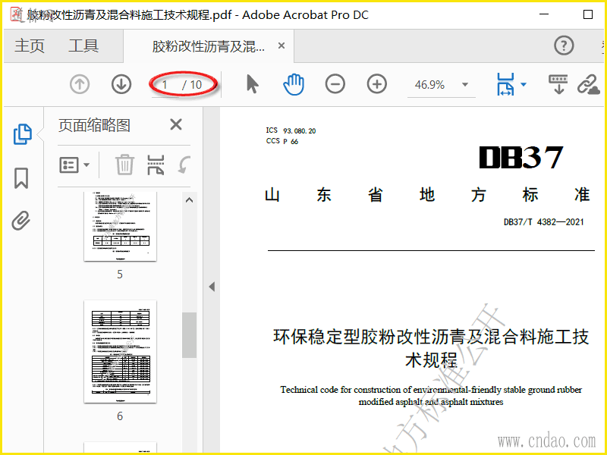Close the 页面缩略图 panel
The width and height of the screenshot is (607, 455).
click(176, 124)
